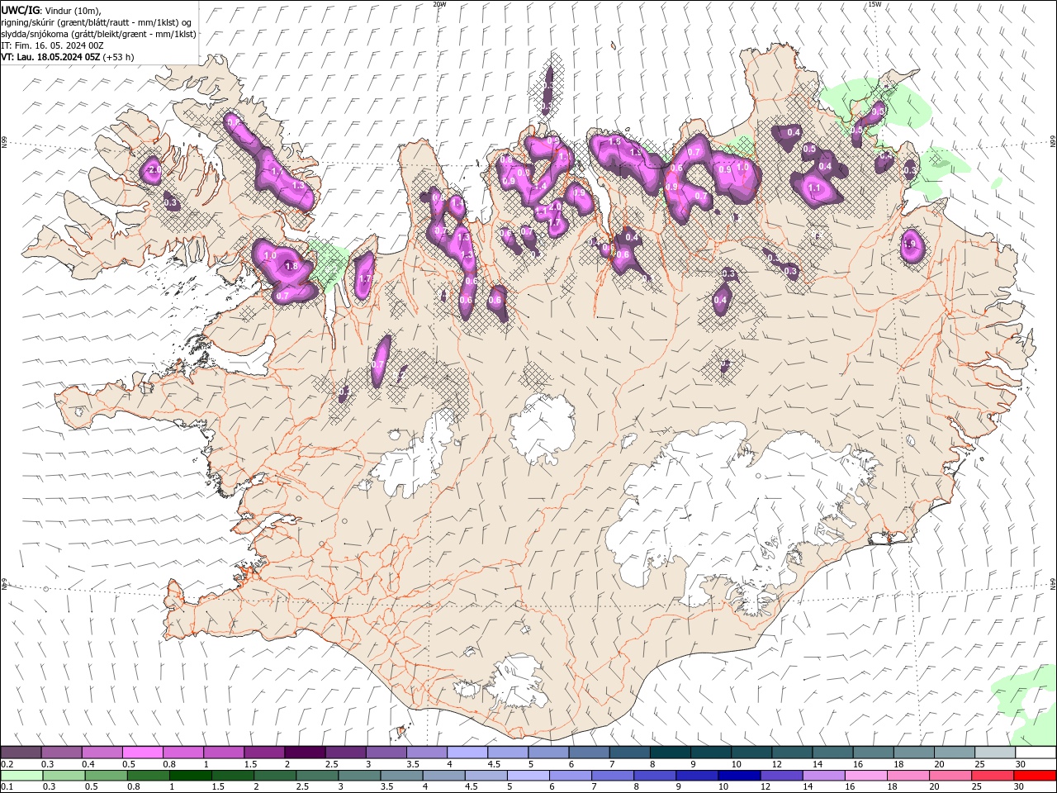Click the lavender 4 swatch in upper legend row
The image size is (1057, 793).
(467, 753)
